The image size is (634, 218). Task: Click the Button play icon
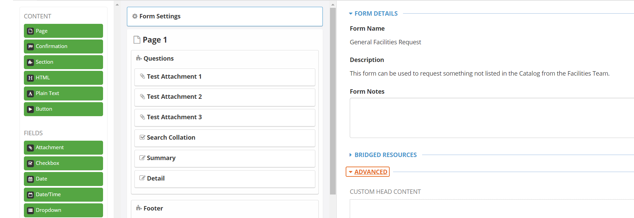click(30, 109)
